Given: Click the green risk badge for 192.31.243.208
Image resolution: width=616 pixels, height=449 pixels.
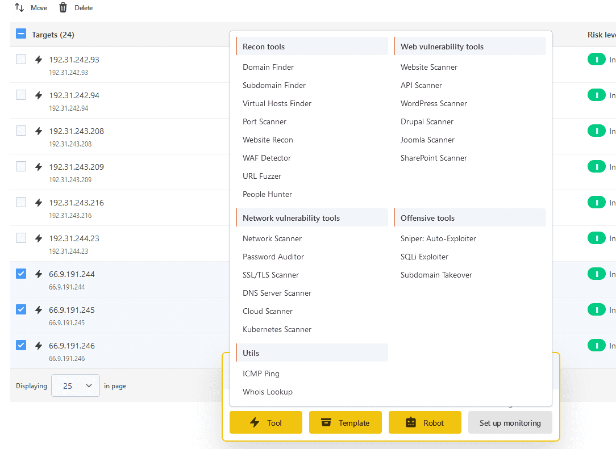Looking at the screenshot, I should tap(596, 131).
